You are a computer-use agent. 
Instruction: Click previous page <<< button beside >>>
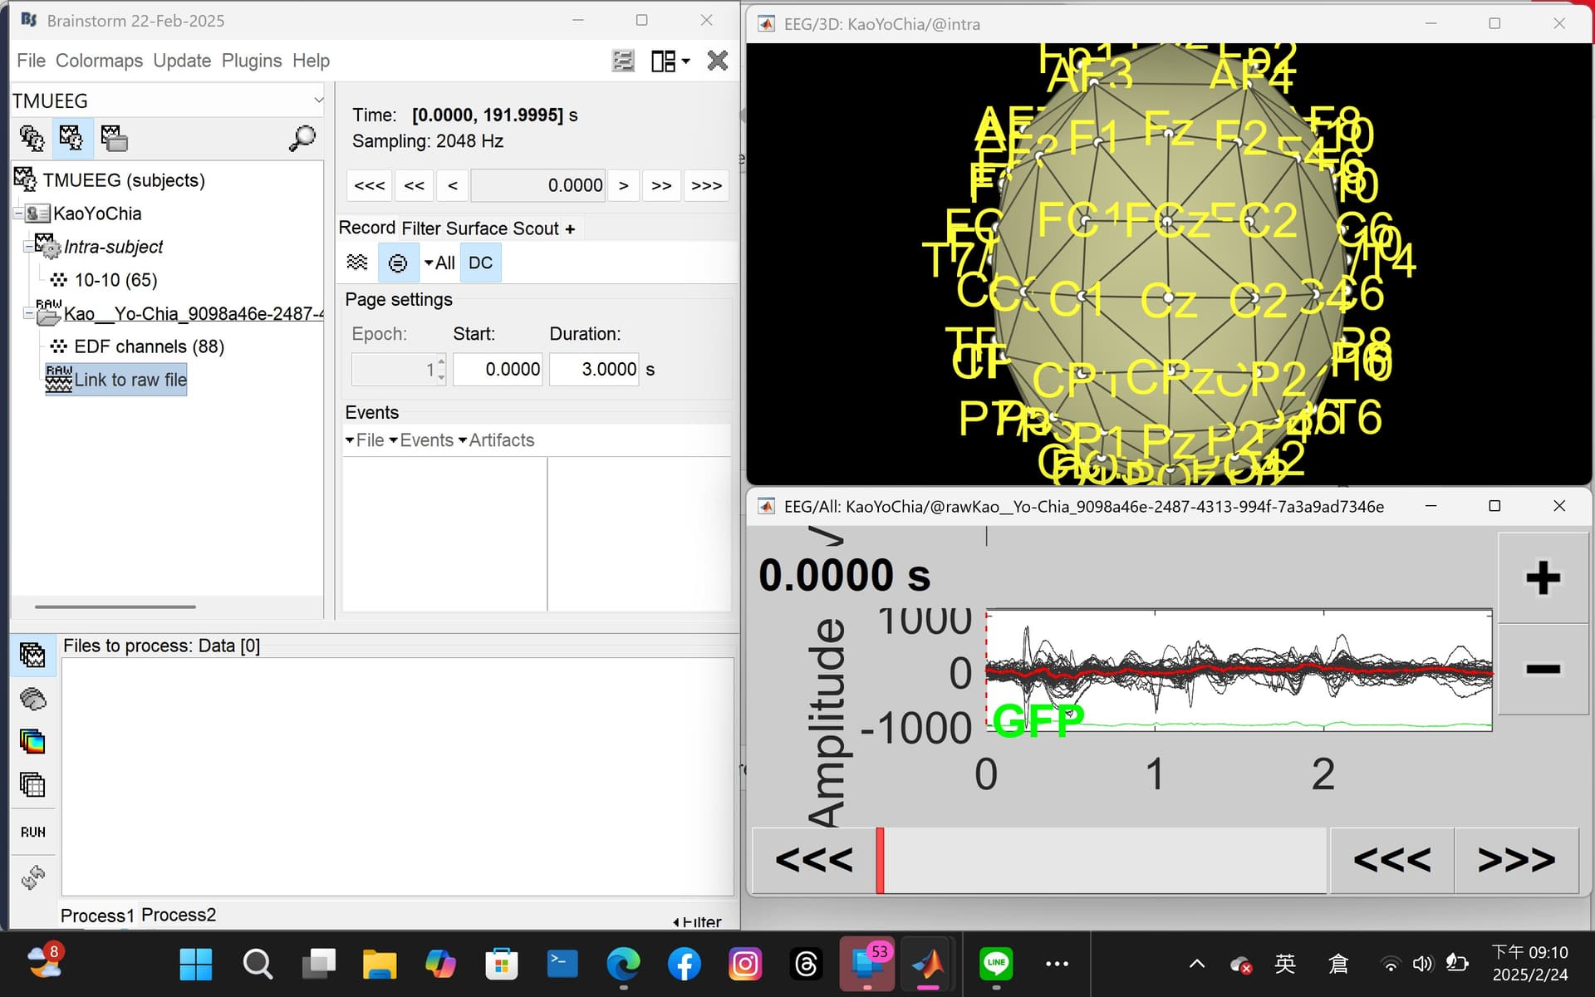(1392, 861)
